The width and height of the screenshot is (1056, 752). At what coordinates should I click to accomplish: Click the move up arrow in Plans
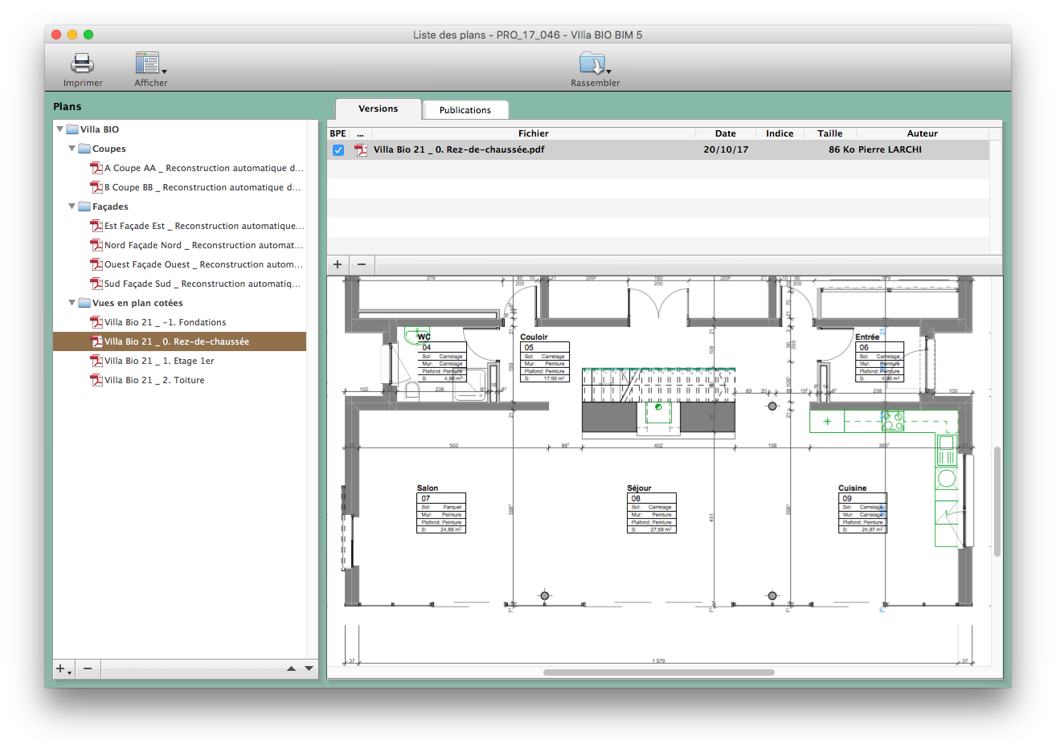click(x=291, y=668)
